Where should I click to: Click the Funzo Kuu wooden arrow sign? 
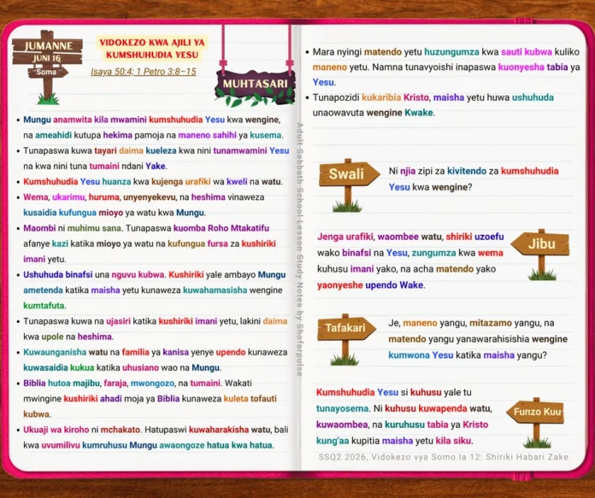click(535, 412)
